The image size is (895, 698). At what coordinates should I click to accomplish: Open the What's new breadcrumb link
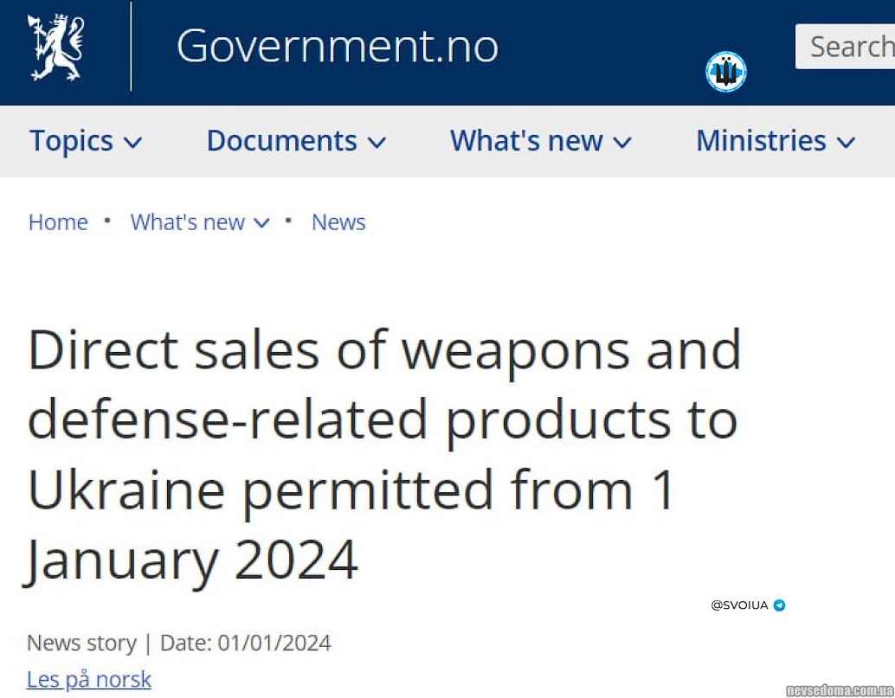[187, 222]
